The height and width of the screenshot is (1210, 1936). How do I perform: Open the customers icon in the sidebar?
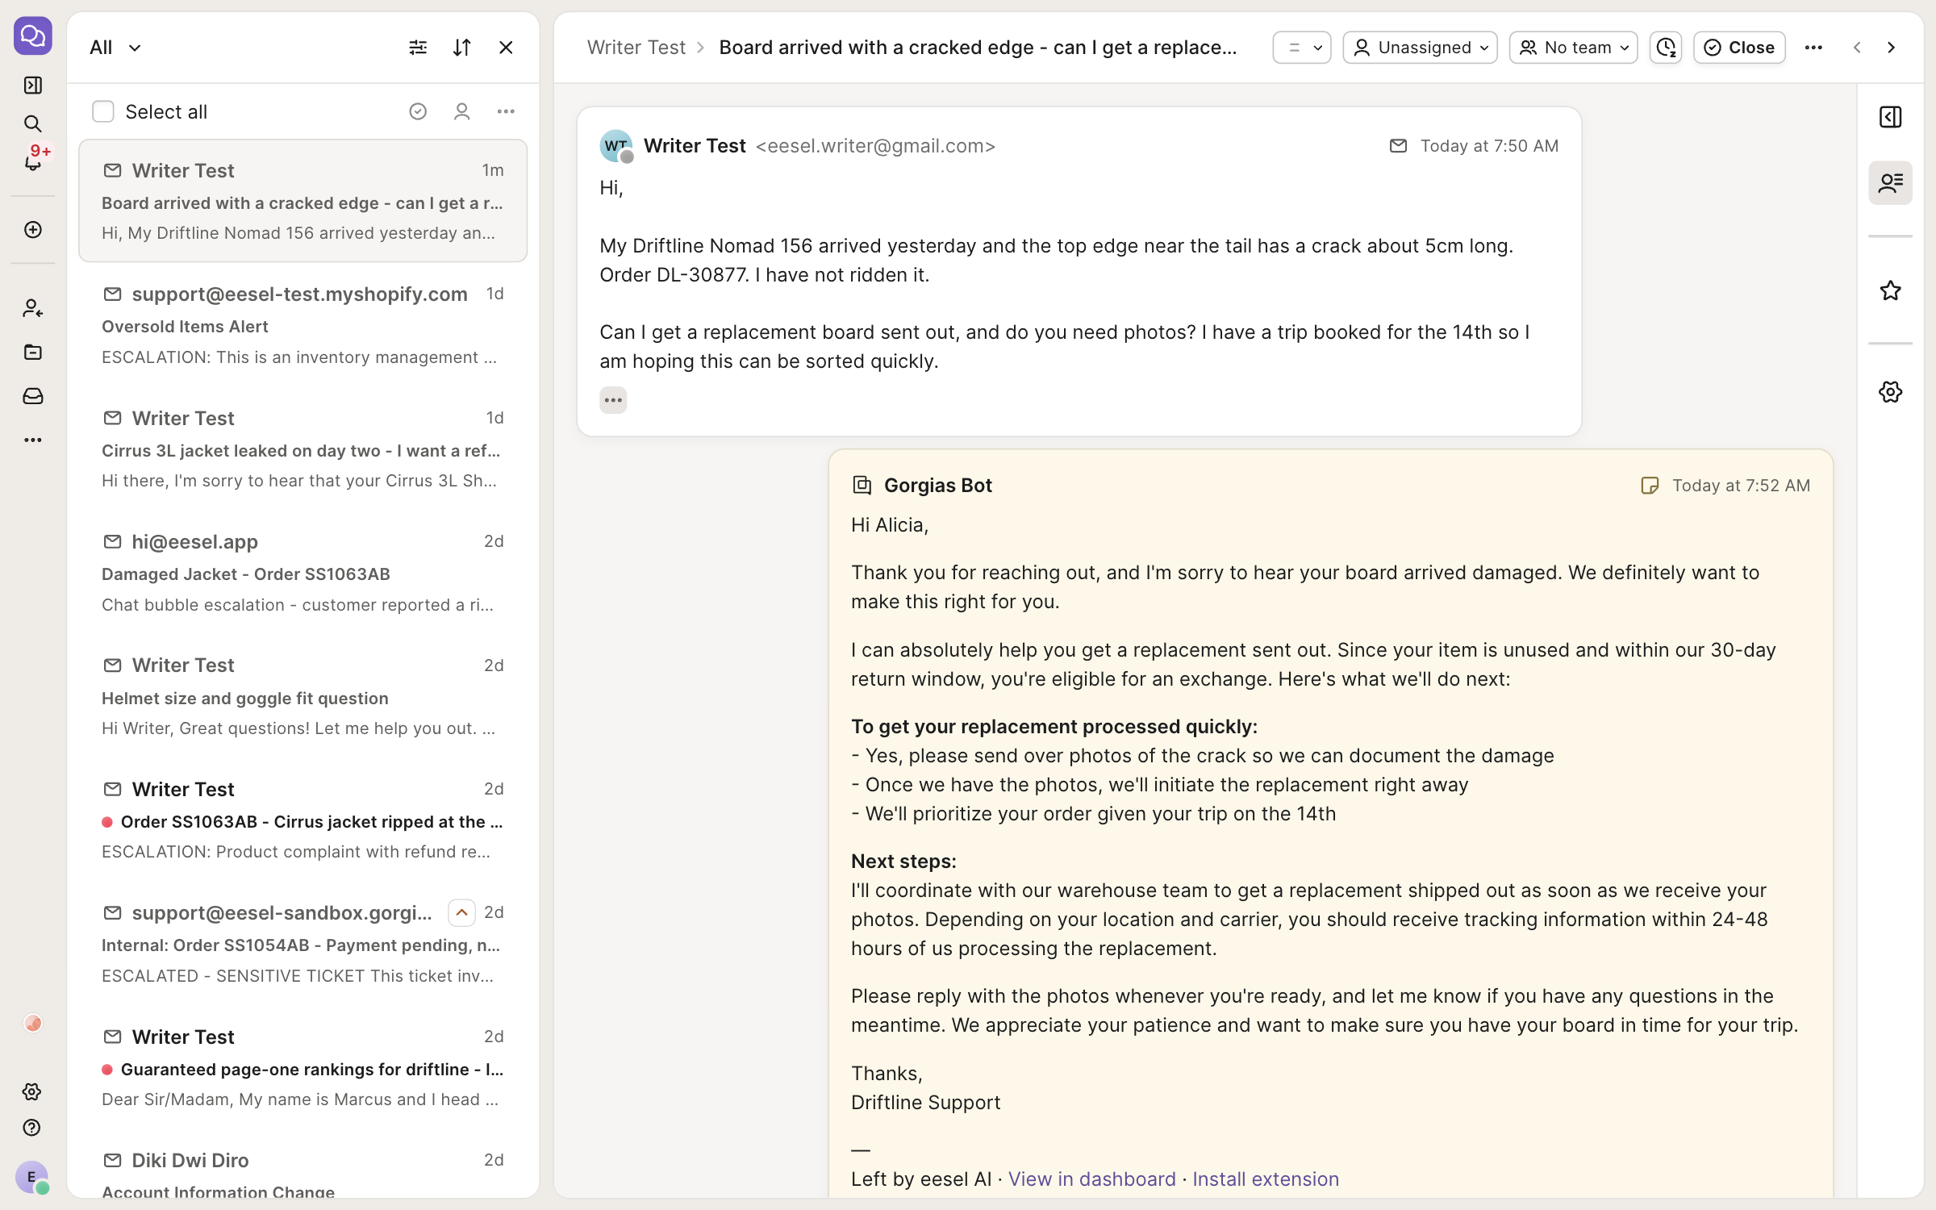tap(32, 308)
